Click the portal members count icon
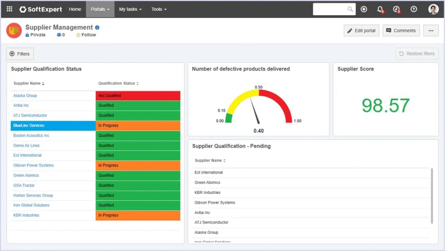Viewport: 445px width, 251px height. [61, 35]
